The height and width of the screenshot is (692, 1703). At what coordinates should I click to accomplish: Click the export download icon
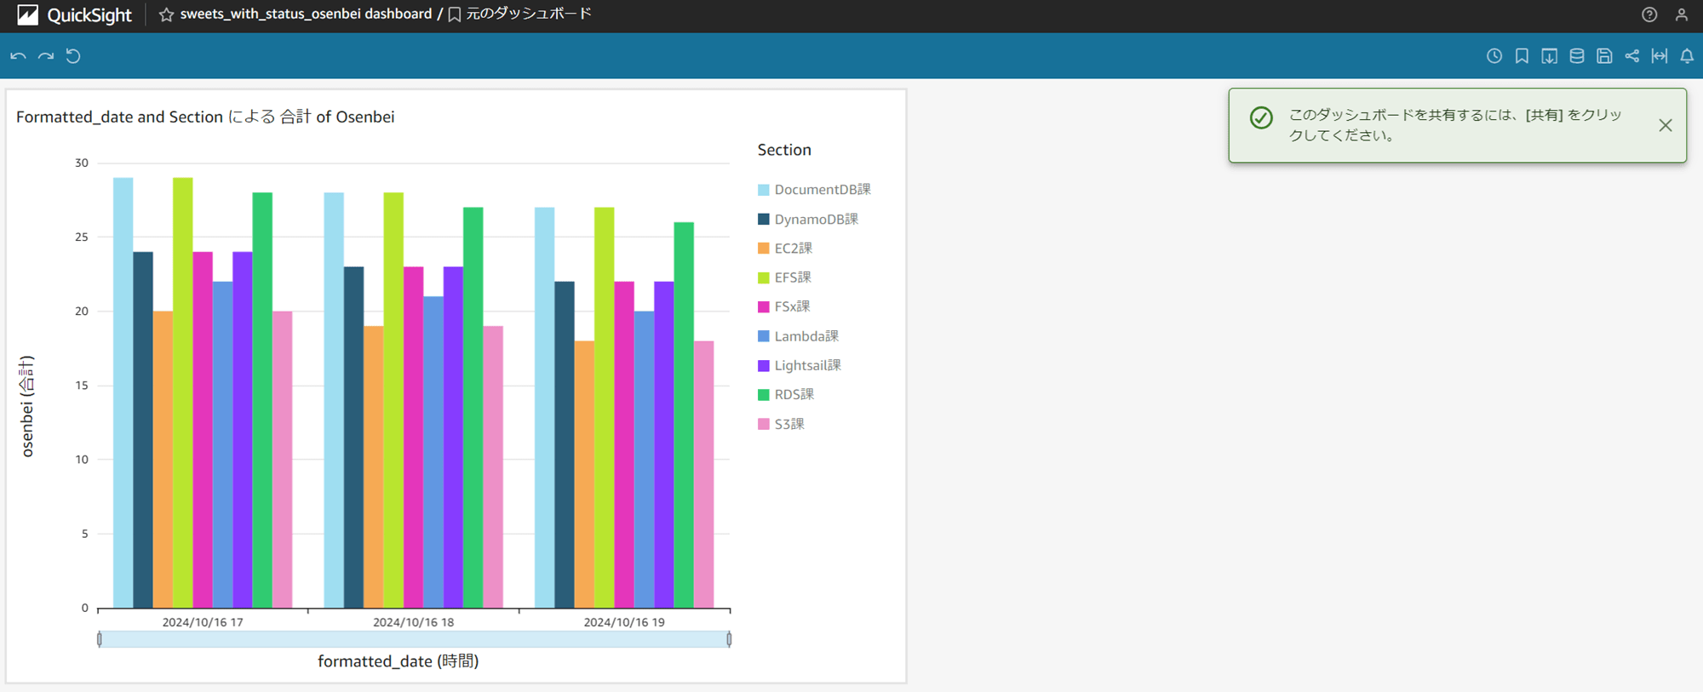[1550, 56]
